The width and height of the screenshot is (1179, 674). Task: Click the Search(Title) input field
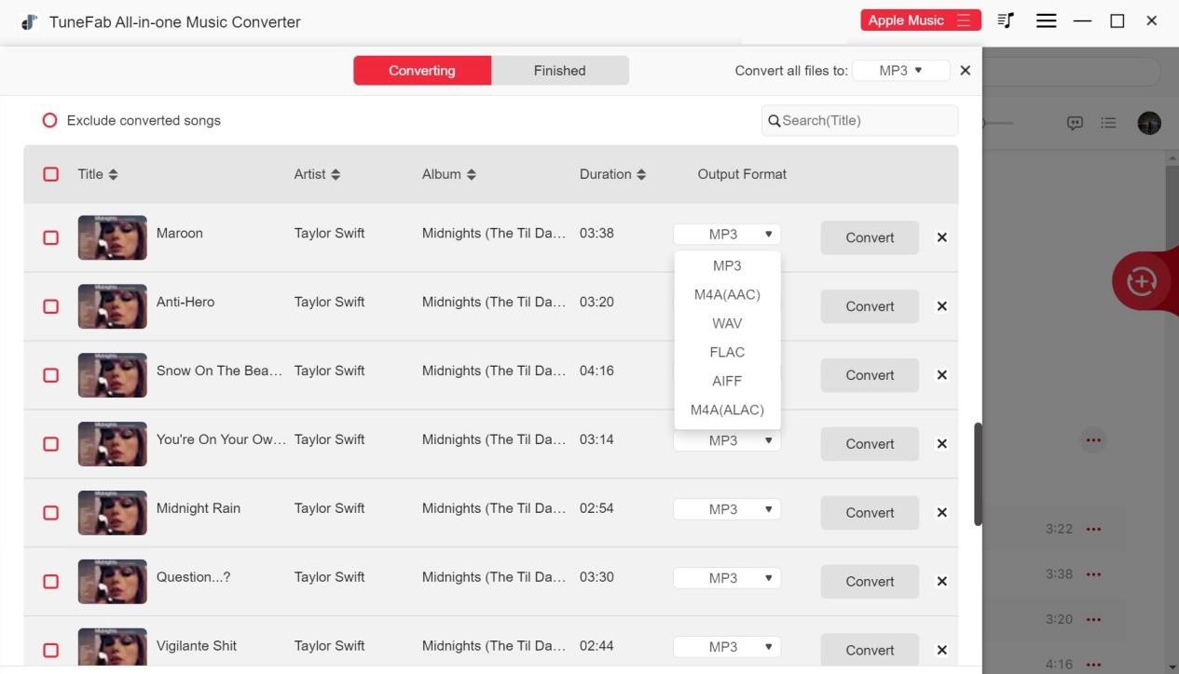(857, 119)
